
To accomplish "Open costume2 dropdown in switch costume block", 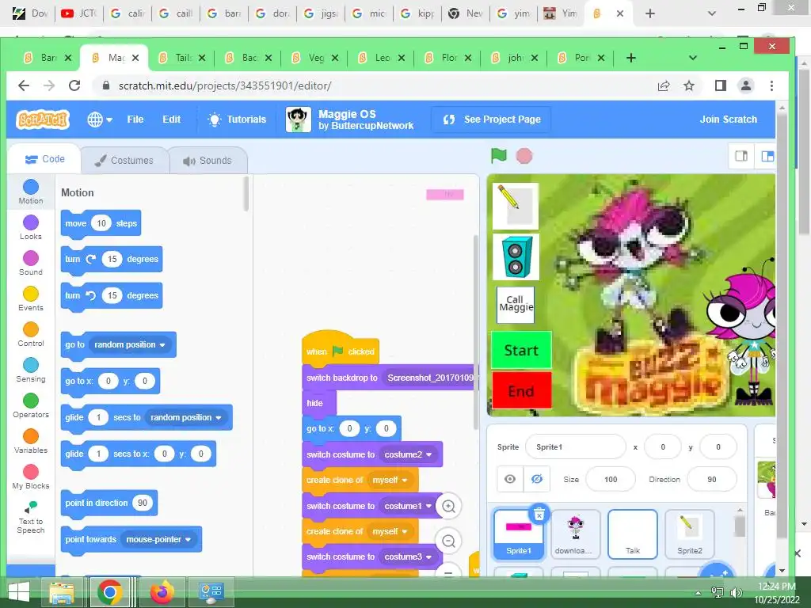I will (408, 454).
